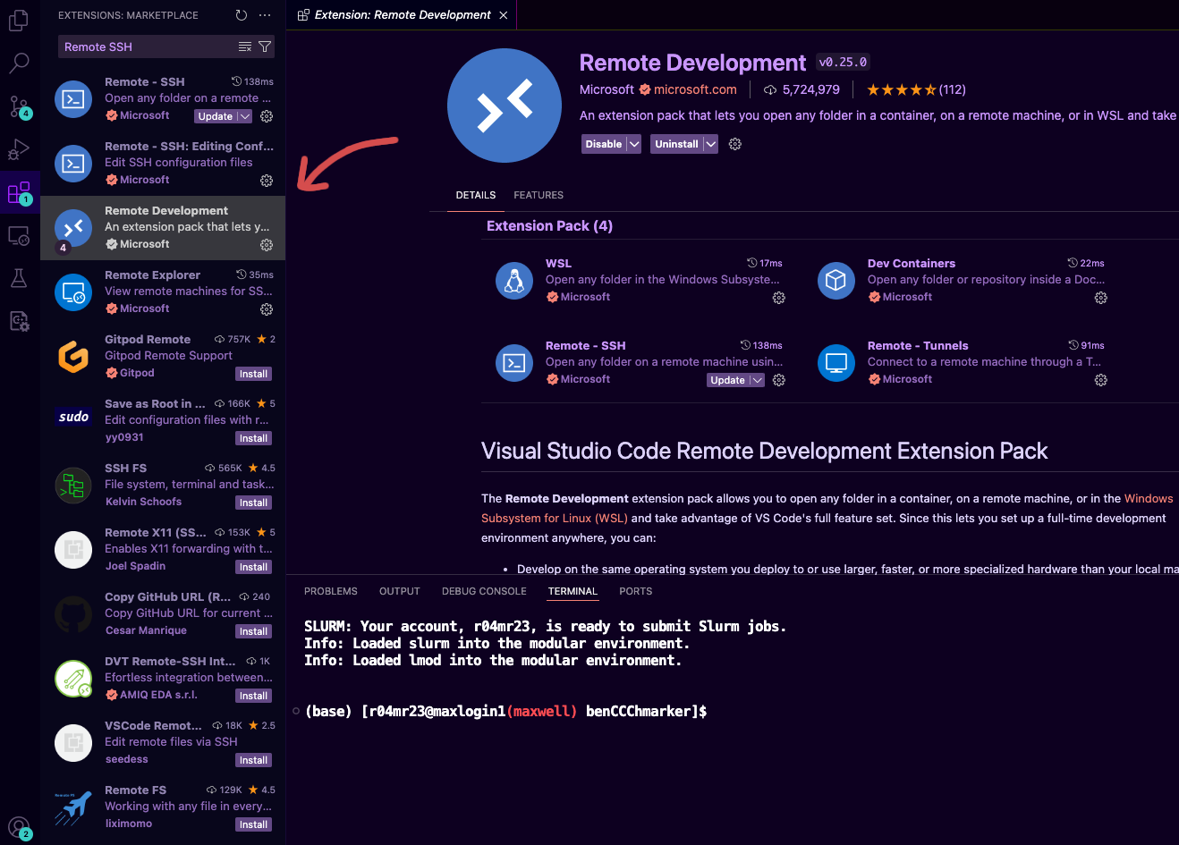Open the Search view in the activity bar
The image size is (1179, 845).
click(19, 63)
